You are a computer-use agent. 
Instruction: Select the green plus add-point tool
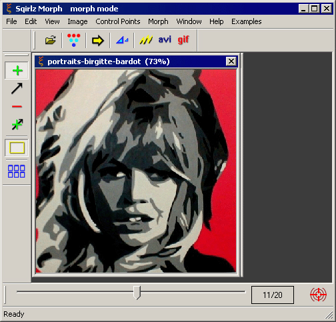tap(17, 71)
